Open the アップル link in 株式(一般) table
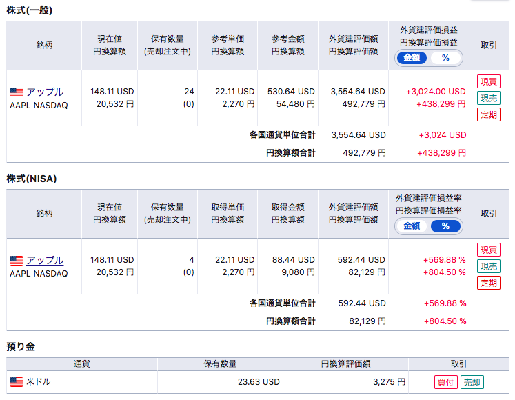 click(x=45, y=92)
